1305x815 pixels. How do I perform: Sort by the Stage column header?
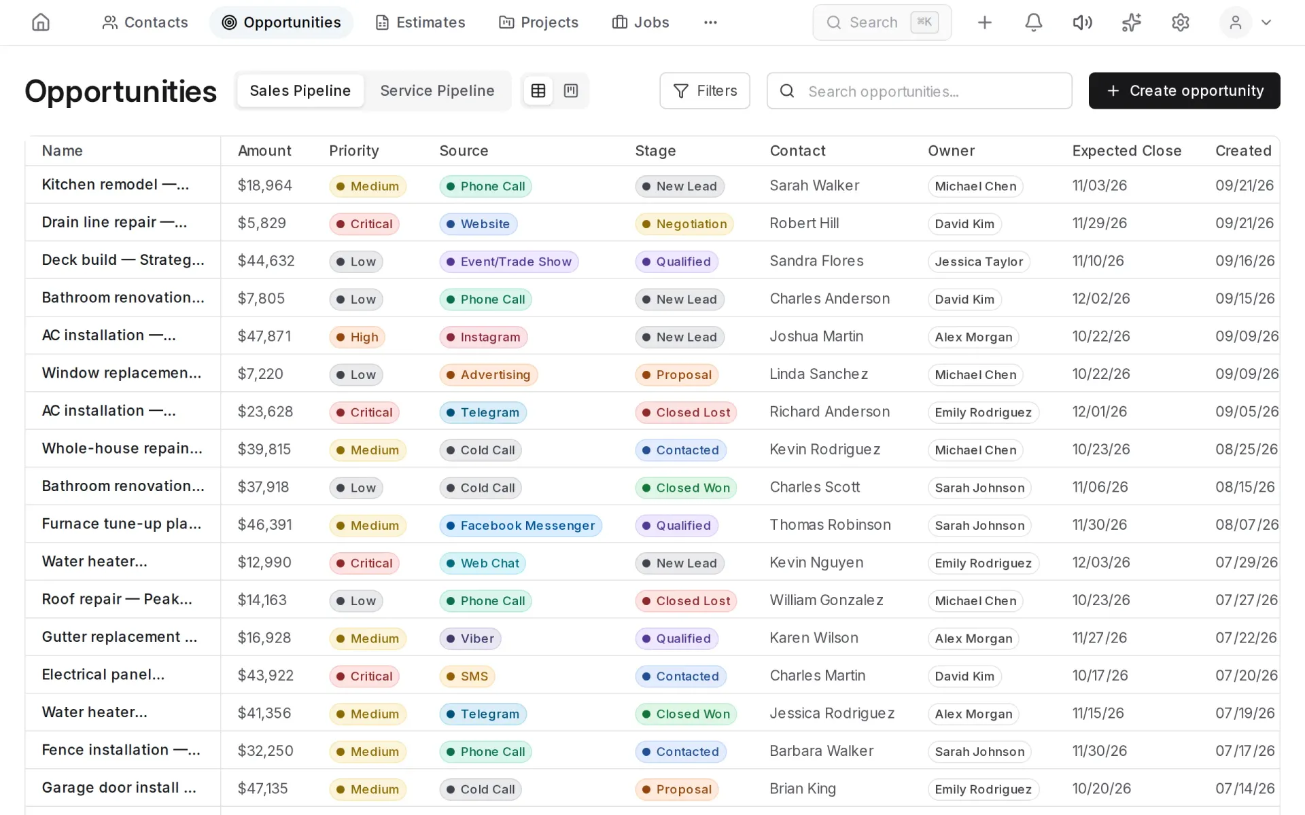[655, 151]
